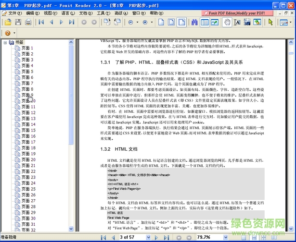The width and height of the screenshot is (296, 242).
Task: Click the previous view round button in toolbar
Action: pos(84,22)
